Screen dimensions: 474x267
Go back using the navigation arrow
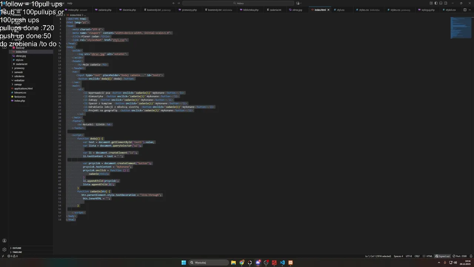point(174,3)
